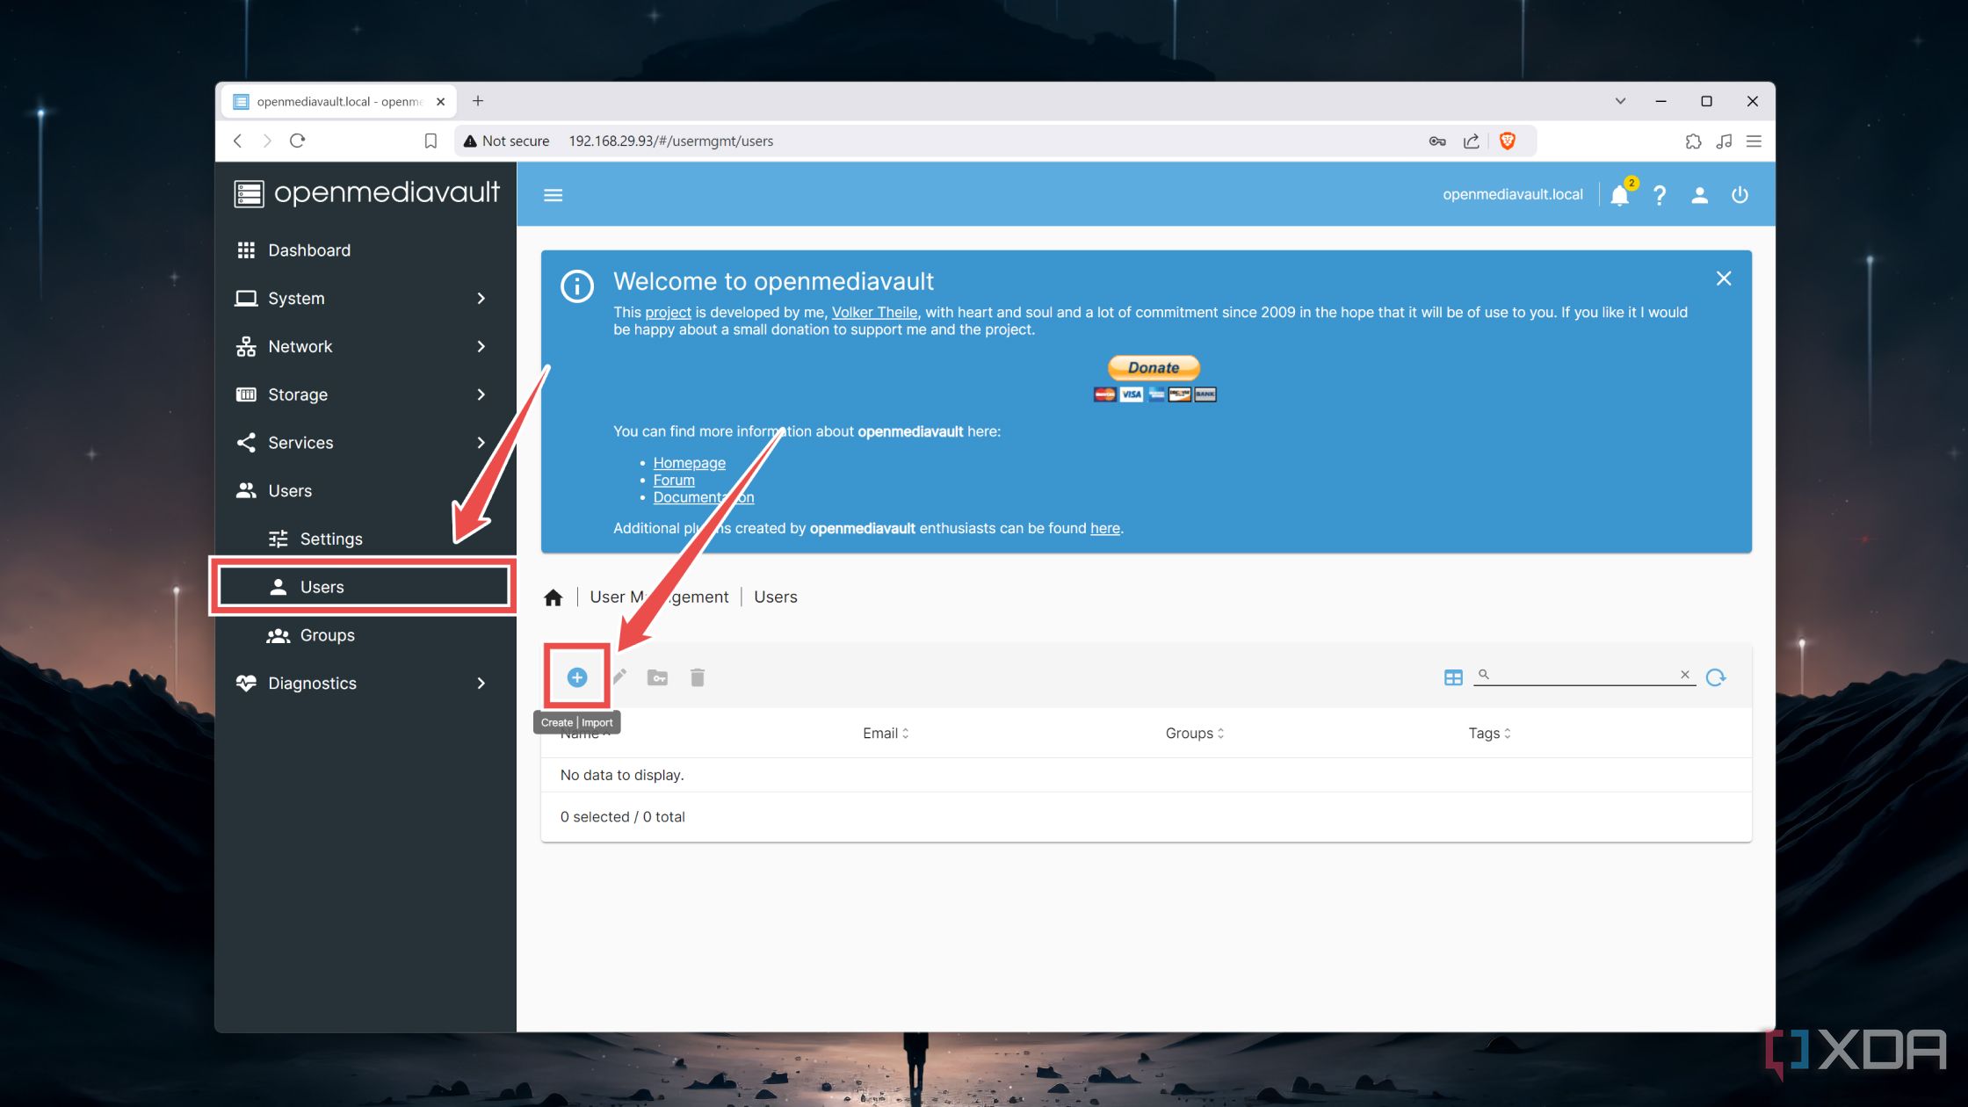Click the notifications bell icon

pos(1619,195)
